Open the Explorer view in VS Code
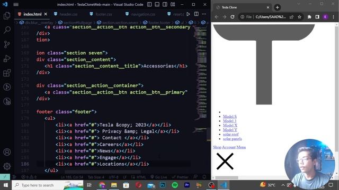 click(7, 16)
